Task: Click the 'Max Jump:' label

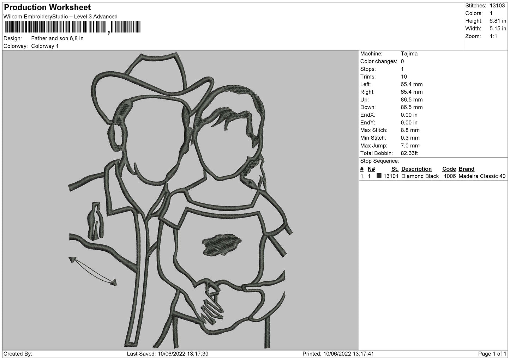Action: [x=374, y=146]
